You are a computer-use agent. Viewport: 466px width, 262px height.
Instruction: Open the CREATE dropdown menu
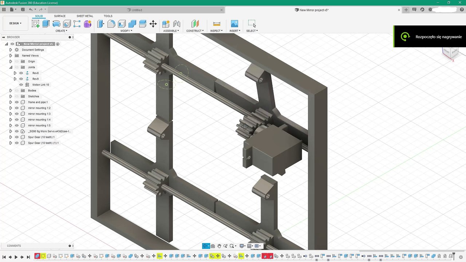(x=61, y=31)
